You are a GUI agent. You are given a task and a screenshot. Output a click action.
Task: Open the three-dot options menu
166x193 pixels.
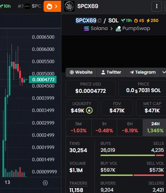157,6
